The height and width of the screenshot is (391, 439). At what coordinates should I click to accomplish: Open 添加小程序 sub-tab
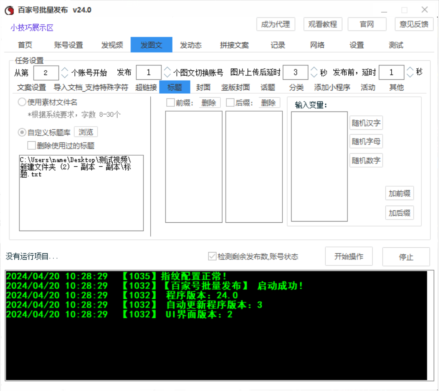coord(332,87)
